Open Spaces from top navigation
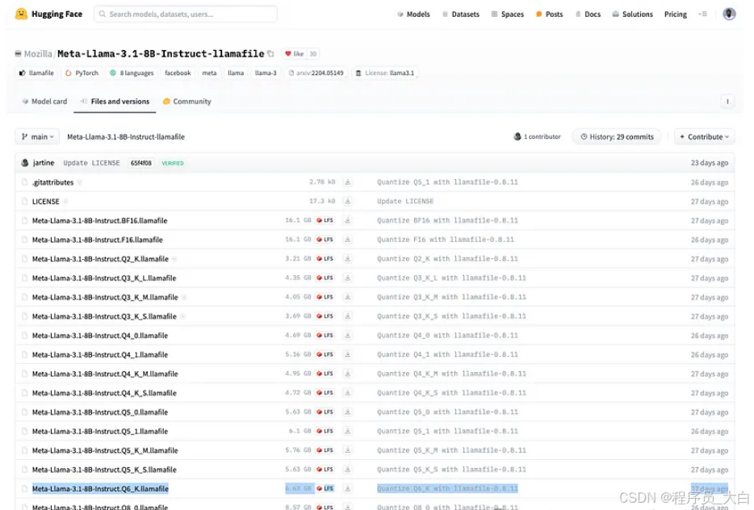 pos(507,15)
